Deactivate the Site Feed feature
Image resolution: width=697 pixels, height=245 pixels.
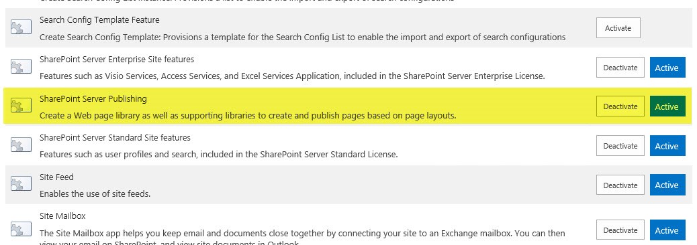(620, 185)
